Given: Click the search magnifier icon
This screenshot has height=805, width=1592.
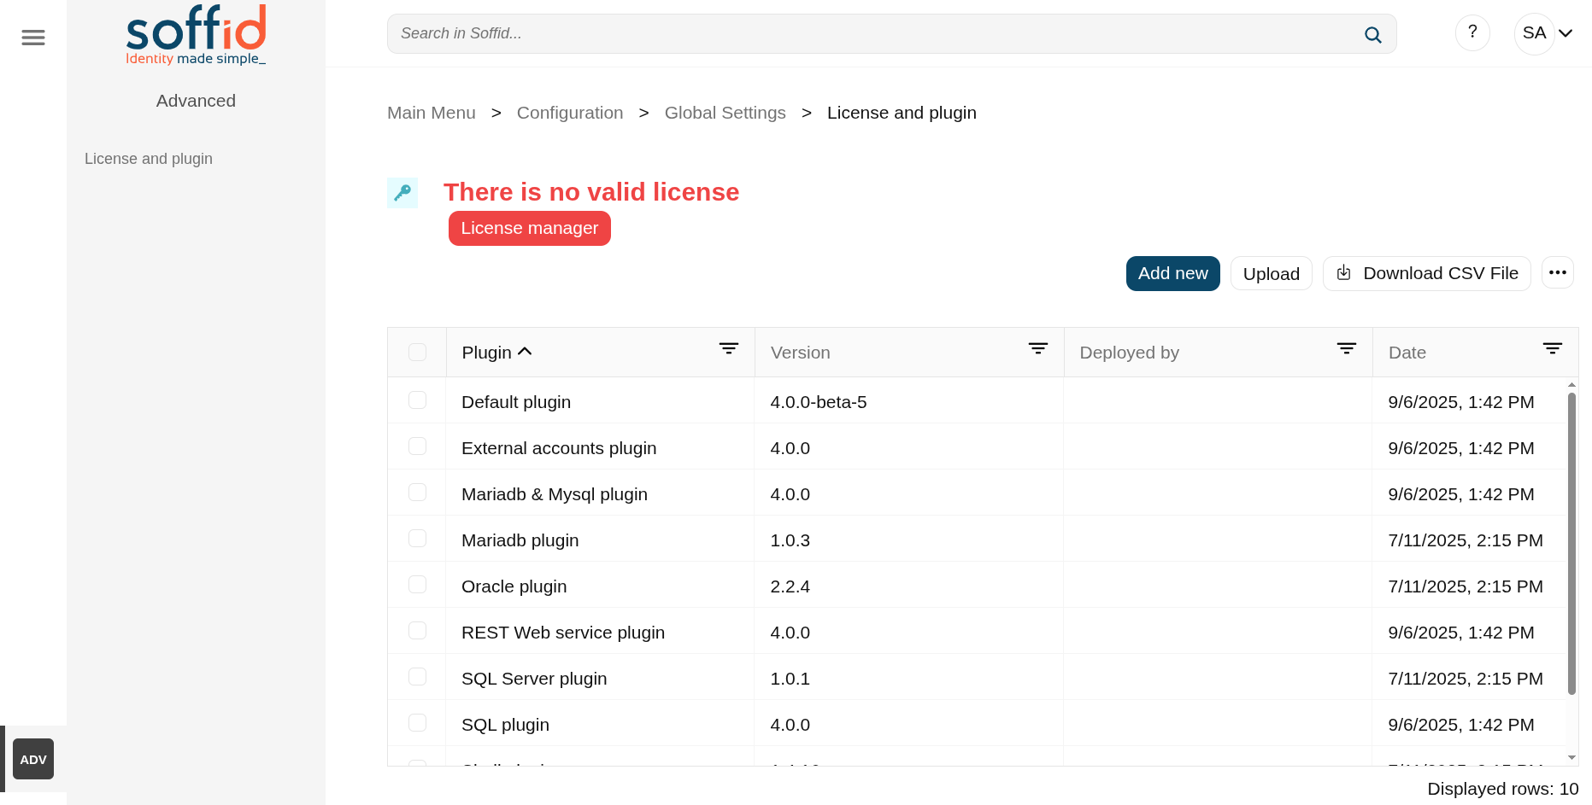Looking at the screenshot, I should (x=1372, y=35).
